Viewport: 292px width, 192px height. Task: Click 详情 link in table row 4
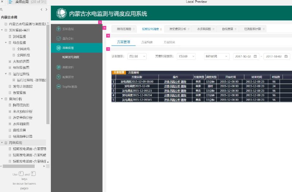click(x=167, y=95)
